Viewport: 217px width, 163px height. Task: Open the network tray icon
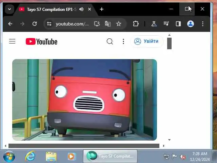tap(166, 157)
